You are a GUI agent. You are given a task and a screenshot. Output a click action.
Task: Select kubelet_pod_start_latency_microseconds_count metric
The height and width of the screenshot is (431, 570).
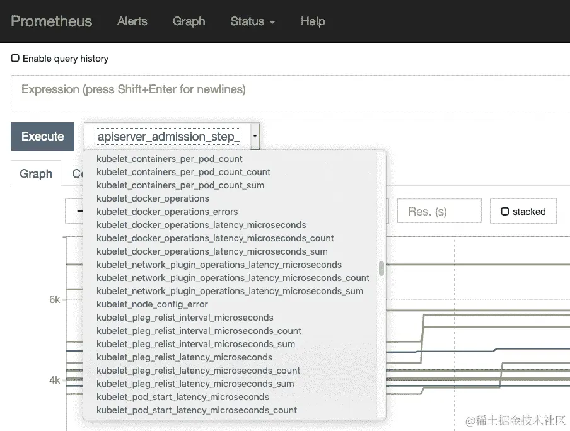point(197,410)
